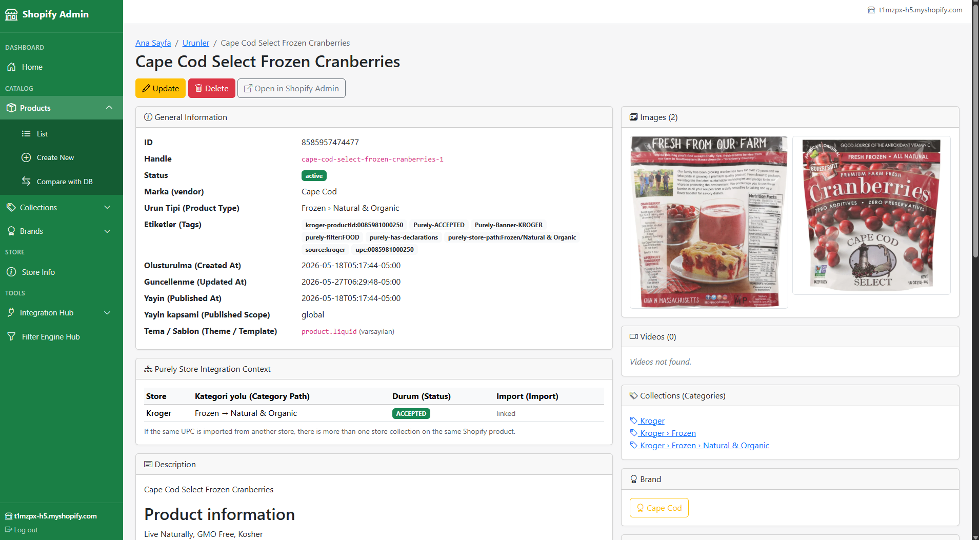The image size is (979, 540).
Task: Click the Shopify Admin storefront logo icon
Action: [11, 14]
